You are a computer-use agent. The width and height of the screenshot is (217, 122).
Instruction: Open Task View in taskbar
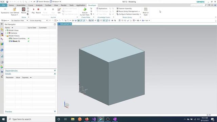[x=65, y=119]
